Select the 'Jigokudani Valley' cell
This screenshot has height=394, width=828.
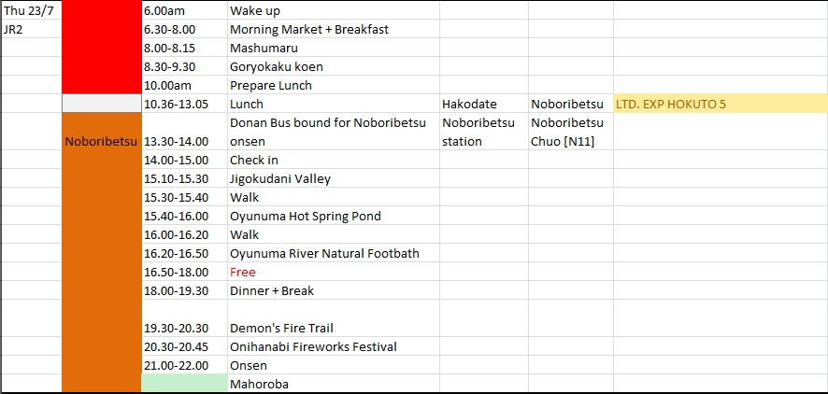click(334, 178)
